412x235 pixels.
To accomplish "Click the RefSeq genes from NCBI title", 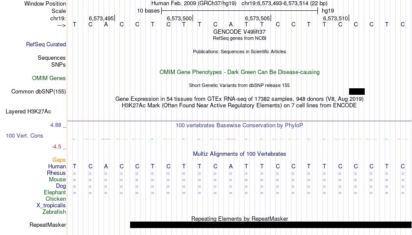I will (x=239, y=38).
